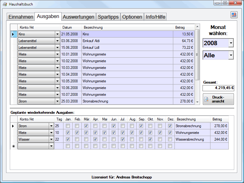
Task: Switch to the Einnahmen tab
Action: [21, 17]
